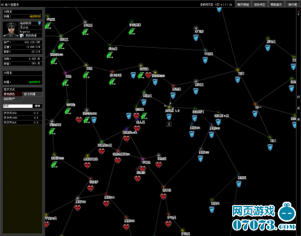Select the display mode option below the highlighted one
Viewport: 301px width, 236px height.
pyautogui.click(x=12, y=99)
